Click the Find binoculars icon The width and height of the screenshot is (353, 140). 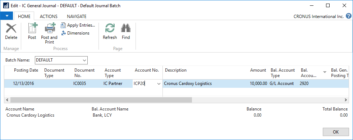126,29
